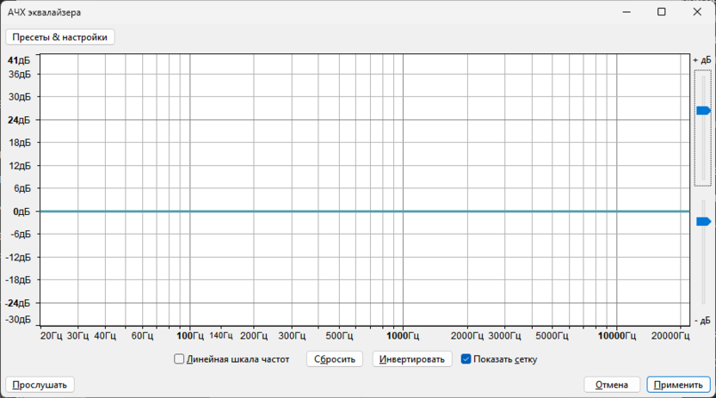Viewport: 716px width, 398px height.
Task: Click the Прослушать preview button
Action: 40,384
